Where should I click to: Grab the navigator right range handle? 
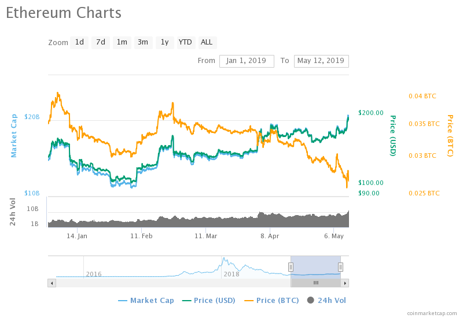pos(340,267)
